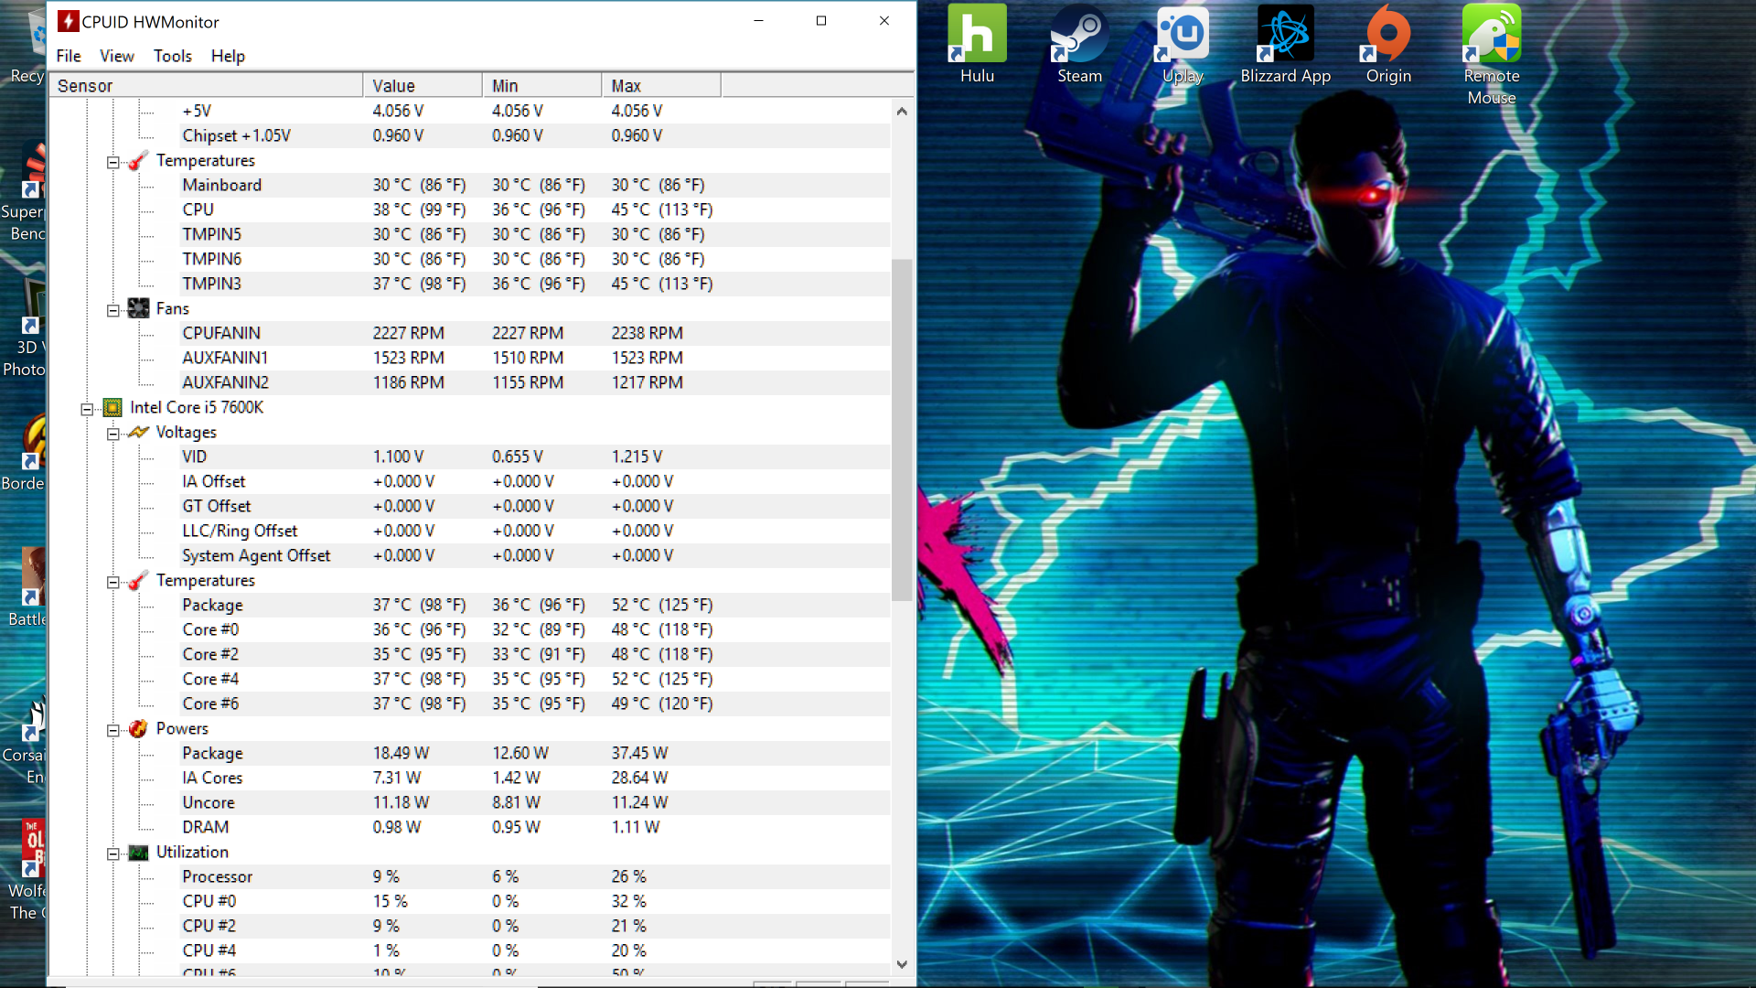The width and height of the screenshot is (1756, 988).
Task: Collapse the Utilization group
Action: pyautogui.click(x=112, y=854)
